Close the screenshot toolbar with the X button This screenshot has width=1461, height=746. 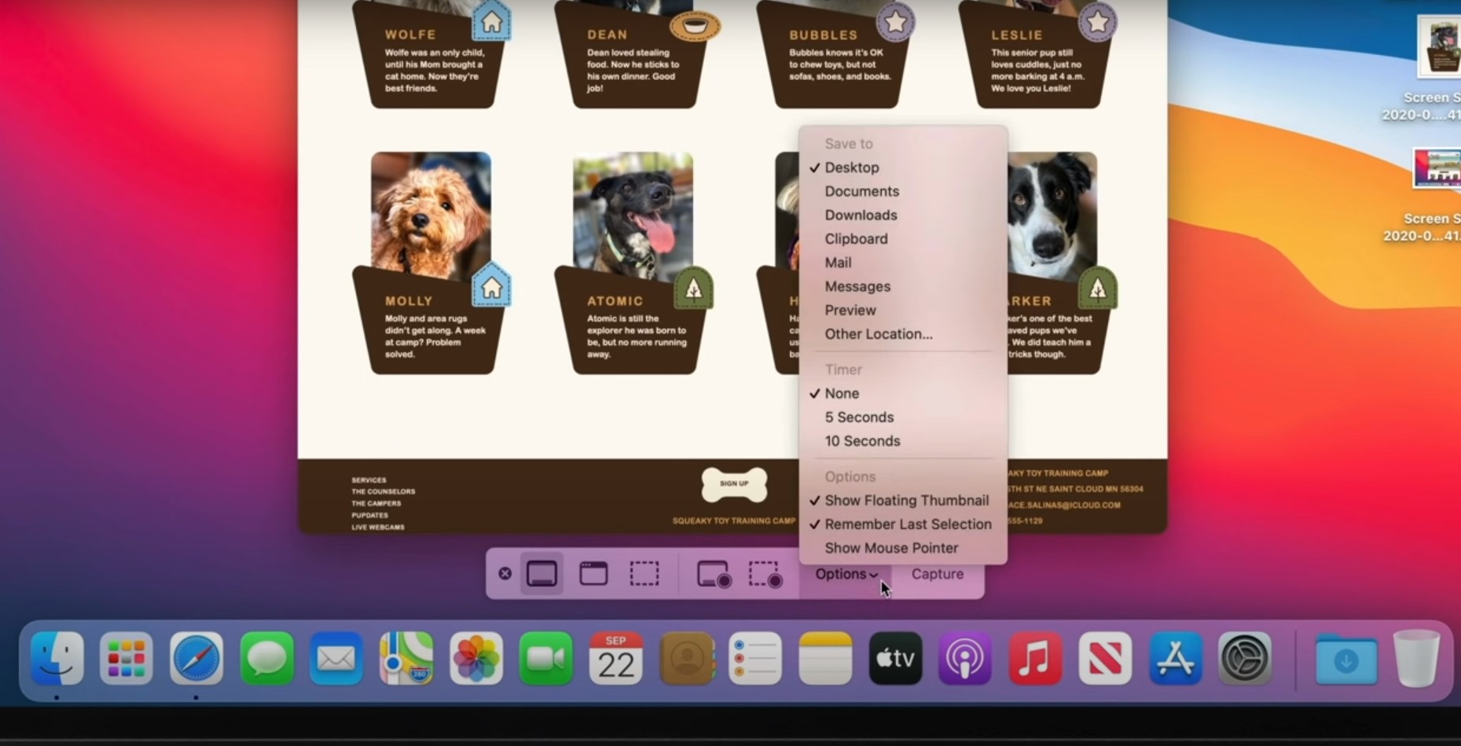tap(505, 574)
